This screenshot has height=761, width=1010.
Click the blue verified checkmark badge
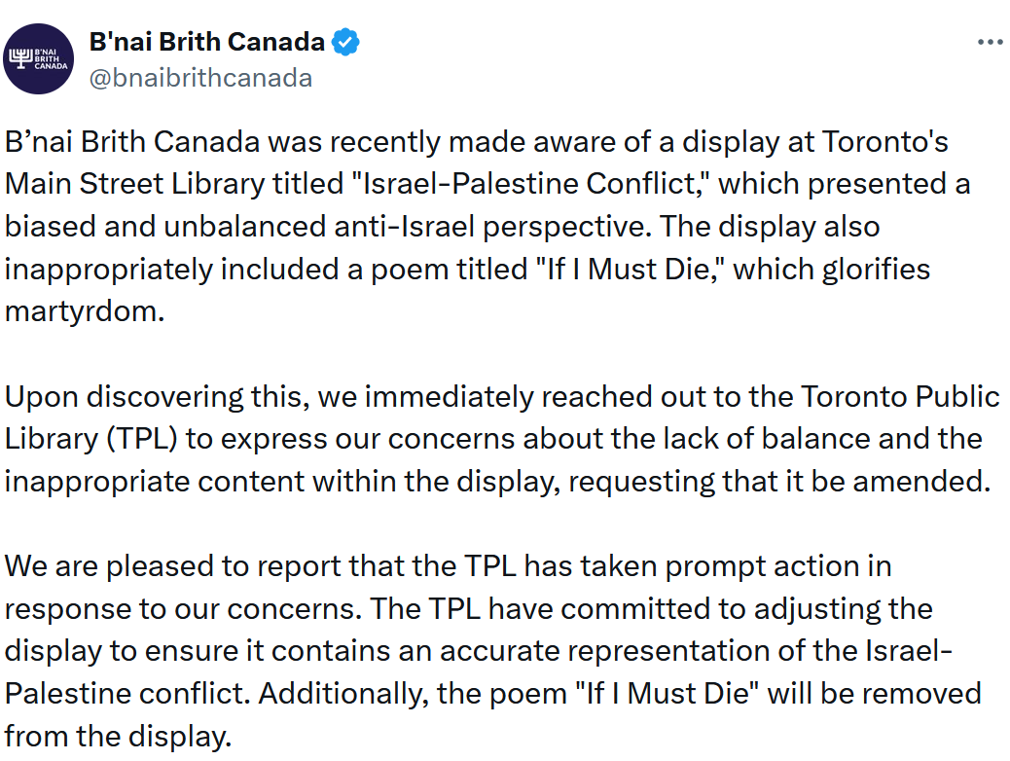point(345,43)
